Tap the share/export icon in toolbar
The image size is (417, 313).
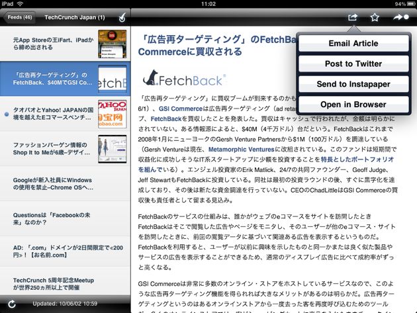click(x=353, y=18)
